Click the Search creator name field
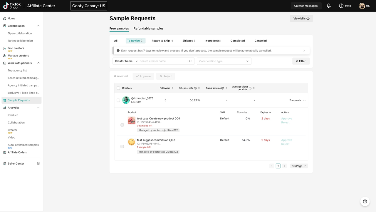Screen dimensions: 376x212 (x=162, y=61)
